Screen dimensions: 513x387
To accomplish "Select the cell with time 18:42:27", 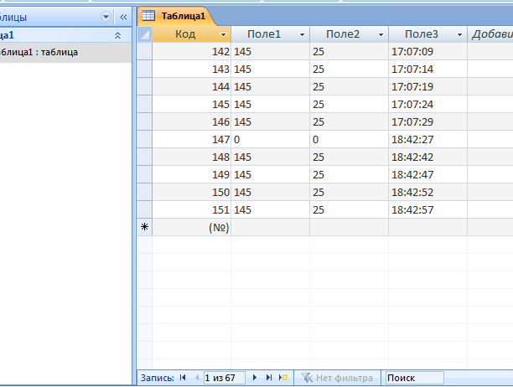I will click(x=427, y=139).
